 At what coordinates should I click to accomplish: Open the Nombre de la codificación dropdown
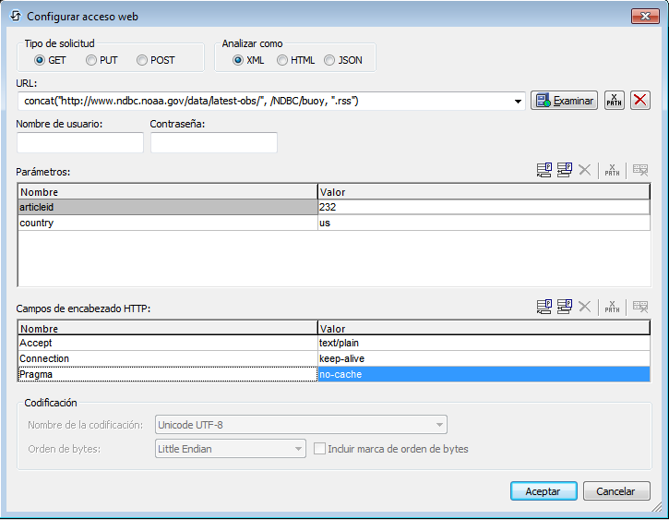tap(439, 425)
